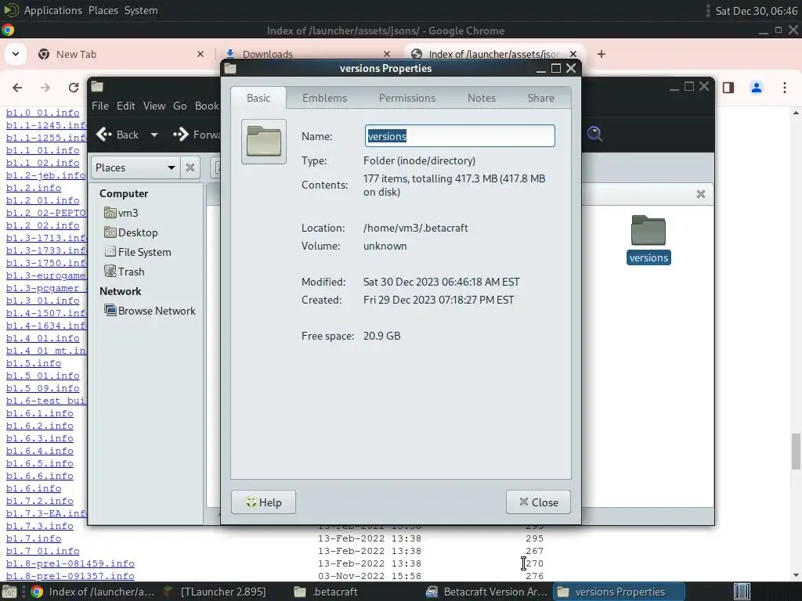
Task: Open the View menu in file manager
Action: (x=154, y=106)
